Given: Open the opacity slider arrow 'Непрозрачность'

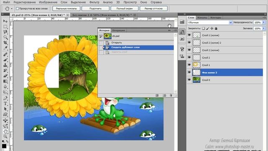Looking at the screenshot, I should pos(263,22).
